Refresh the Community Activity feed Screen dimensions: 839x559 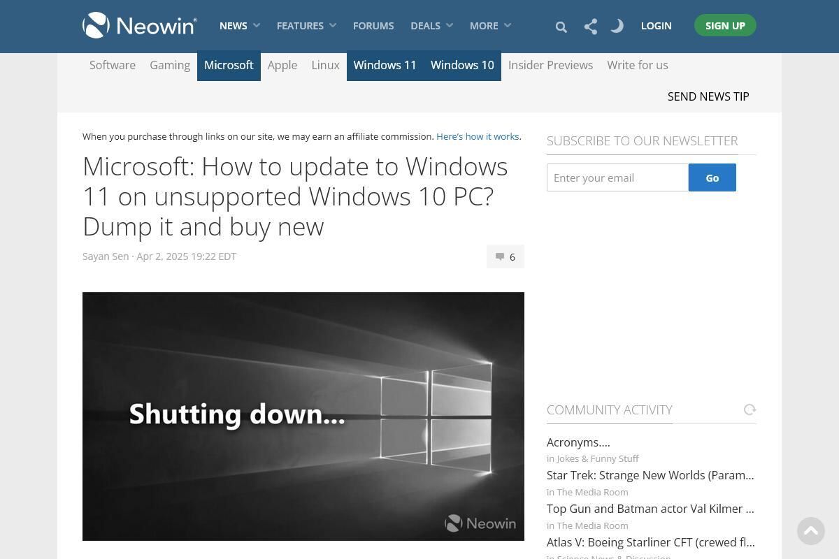click(750, 409)
